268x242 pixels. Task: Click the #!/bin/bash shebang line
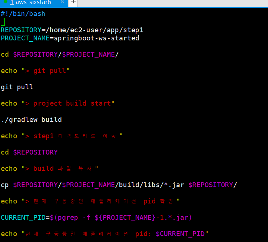(23, 14)
